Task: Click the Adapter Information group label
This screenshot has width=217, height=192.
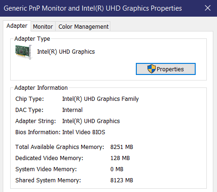Action: (x=41, y=88)
